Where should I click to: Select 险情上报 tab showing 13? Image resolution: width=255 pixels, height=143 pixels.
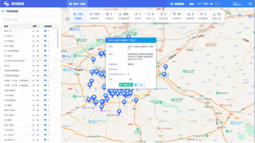click(217, 16)
